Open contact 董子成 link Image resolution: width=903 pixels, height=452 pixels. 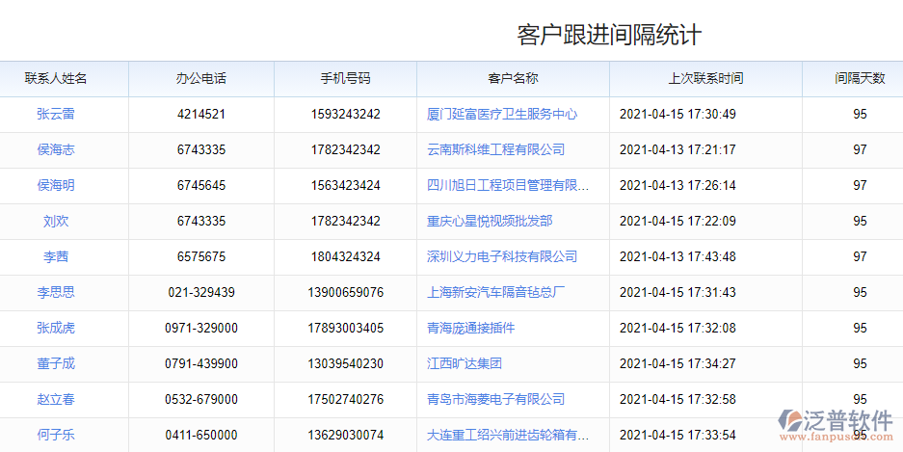[56, 363]
